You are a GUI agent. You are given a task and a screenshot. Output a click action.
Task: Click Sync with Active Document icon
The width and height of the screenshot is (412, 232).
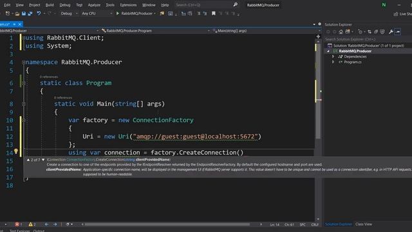click(370, 32)
